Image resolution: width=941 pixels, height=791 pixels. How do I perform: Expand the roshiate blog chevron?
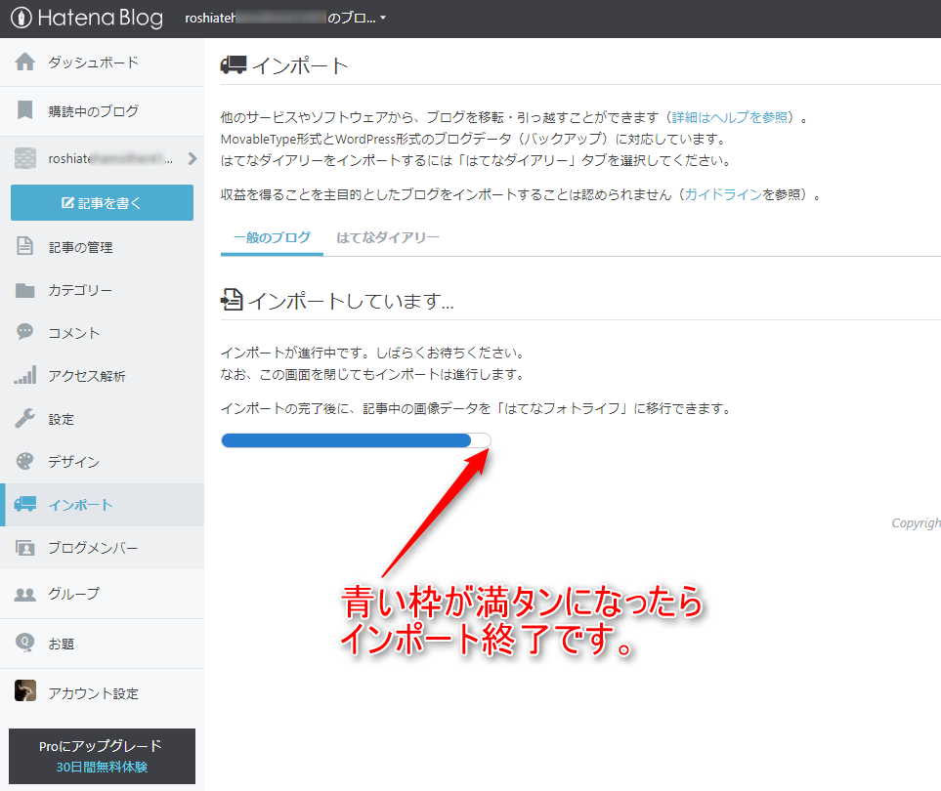point(192,158)
